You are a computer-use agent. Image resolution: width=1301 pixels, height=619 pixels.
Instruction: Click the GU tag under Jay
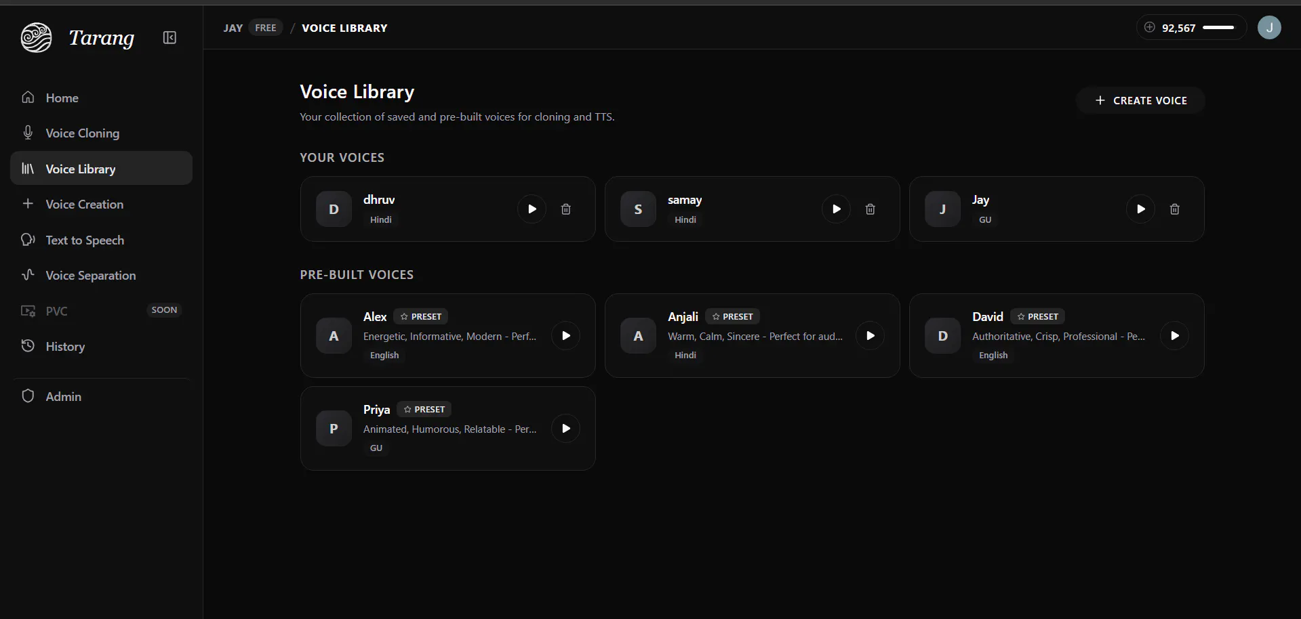tap(985, 219)
